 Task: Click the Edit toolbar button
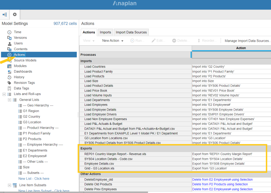[x=158, y=41]
